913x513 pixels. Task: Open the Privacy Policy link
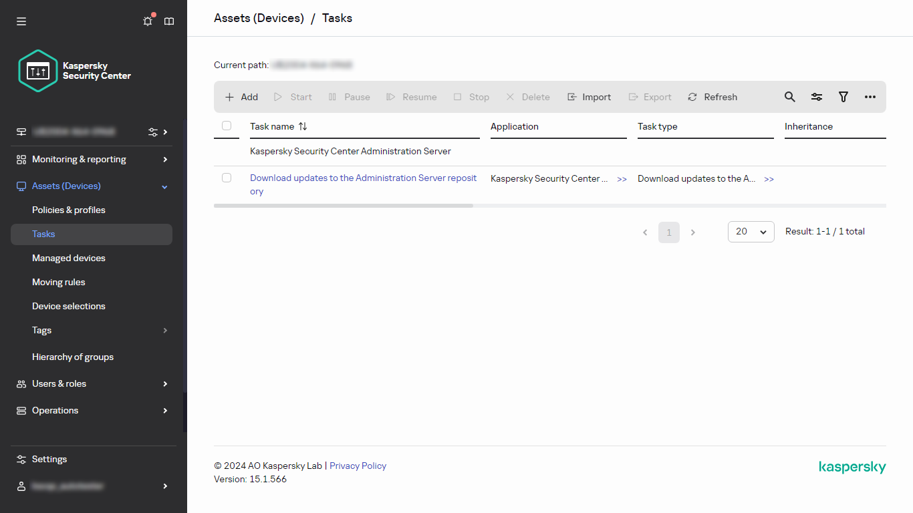coord(358,466)
